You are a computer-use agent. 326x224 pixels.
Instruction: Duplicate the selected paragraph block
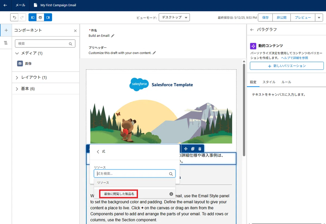coord(193,149)
